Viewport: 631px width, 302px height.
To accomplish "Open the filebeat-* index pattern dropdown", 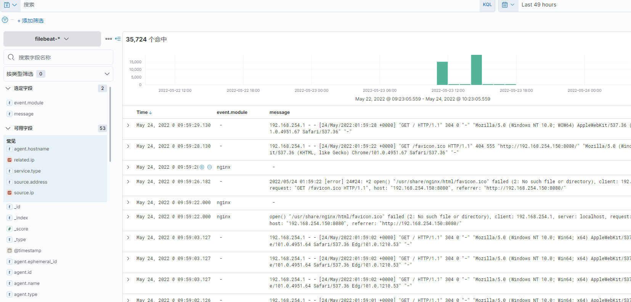I will click(x=52, y=39).
